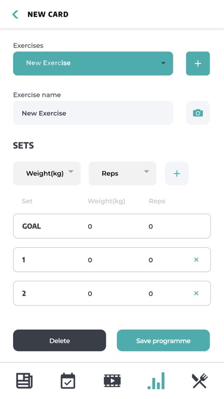Viewport: 224px width, 399px height.
Task: Open the nutrition fork and knife tab
Action: [199, 381]
